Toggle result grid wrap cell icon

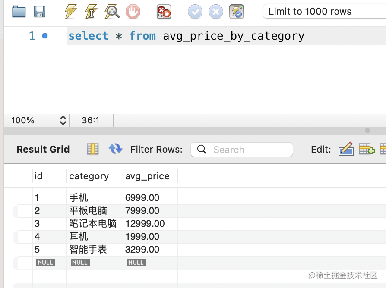[93, 149]
